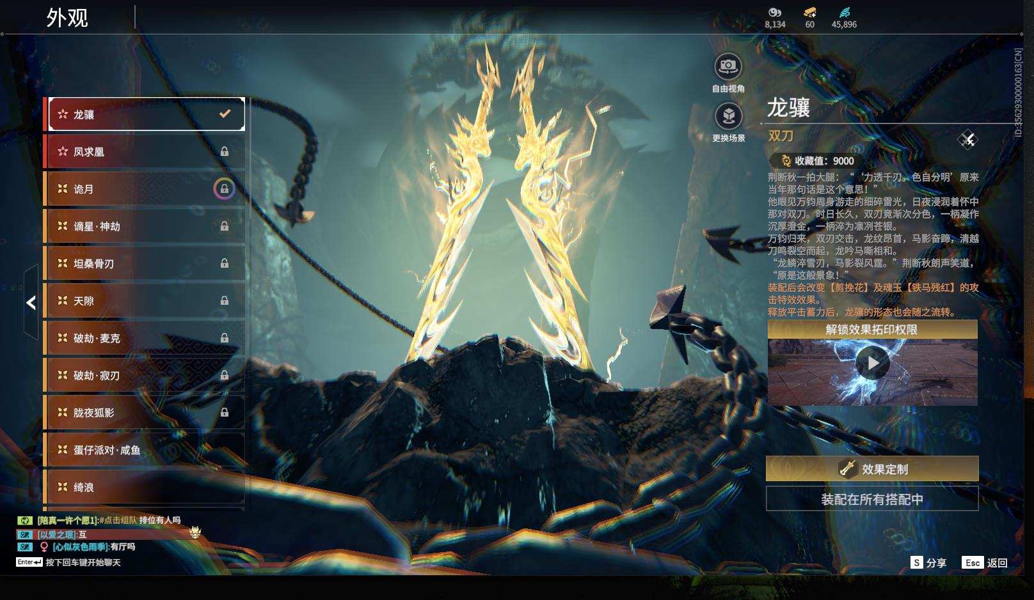Click the star icon on 龙骧 row

click(x=63, y=114)
